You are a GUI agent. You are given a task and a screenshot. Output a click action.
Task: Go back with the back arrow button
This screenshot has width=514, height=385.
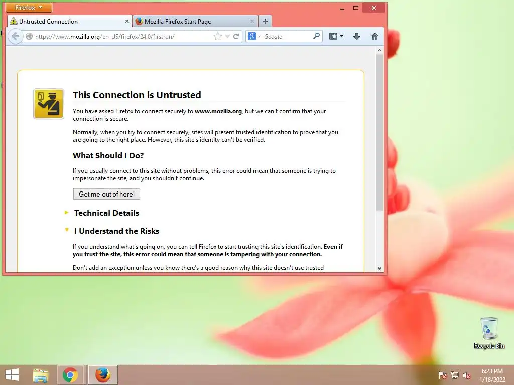pyautogui.click(x=15, y=36)
